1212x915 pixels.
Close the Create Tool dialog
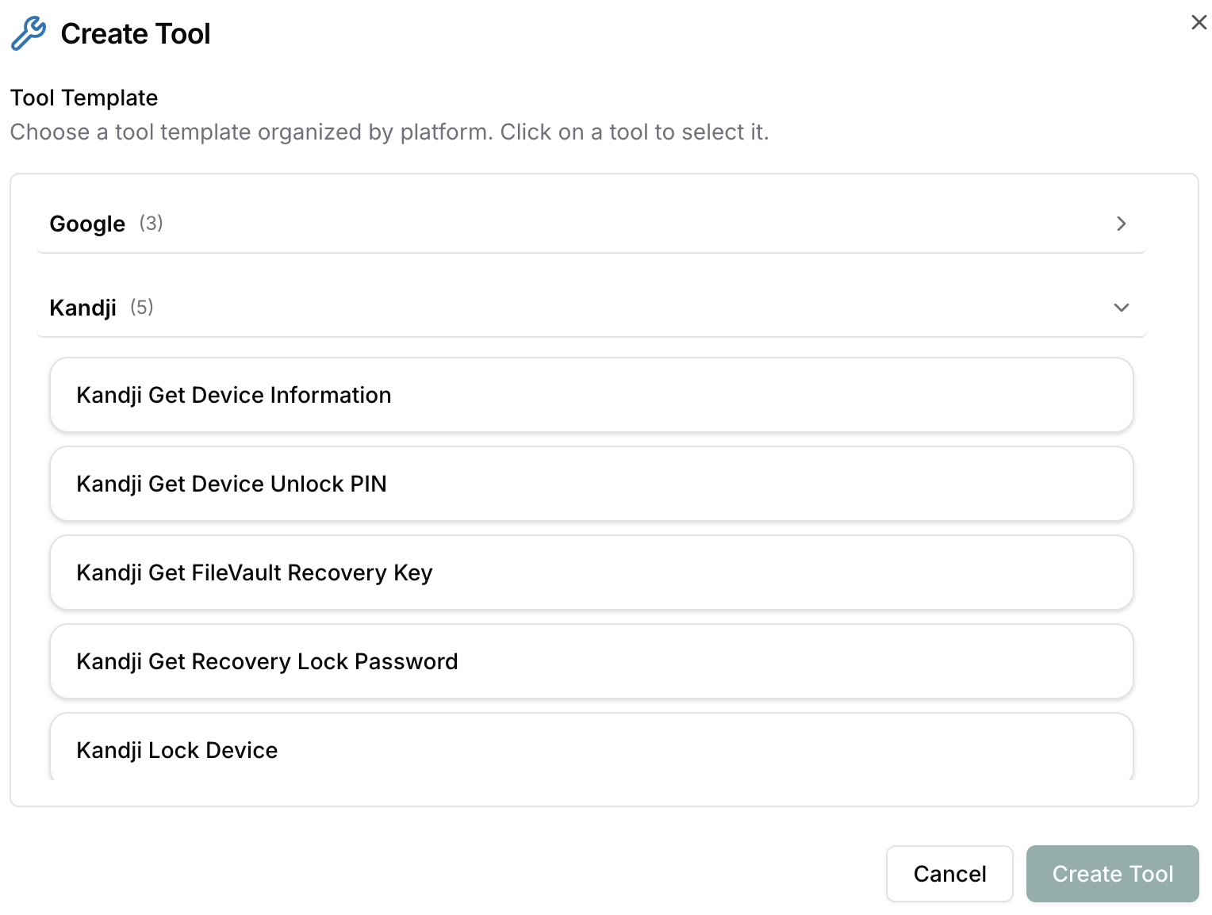[x=1198, y=23]
